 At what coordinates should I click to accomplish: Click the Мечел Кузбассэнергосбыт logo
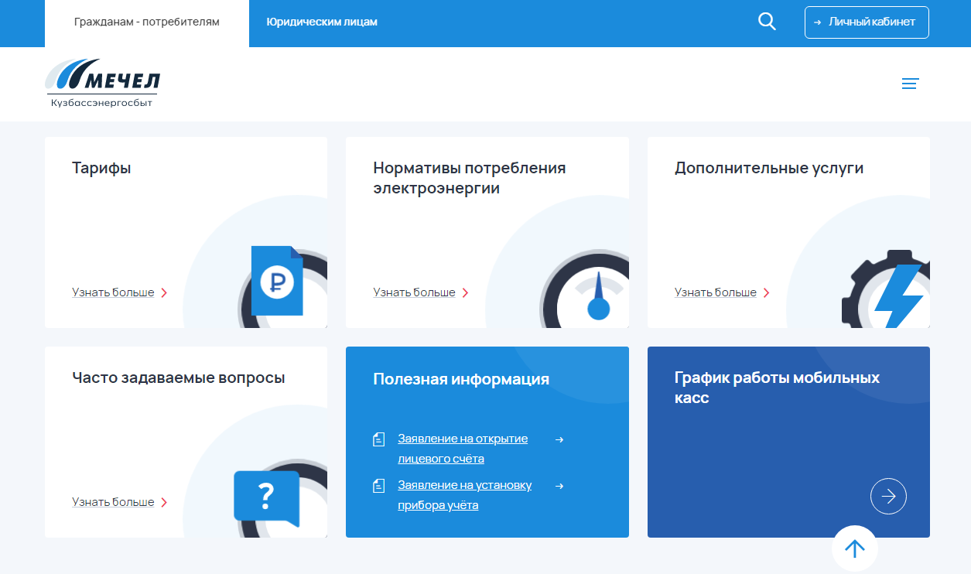(x=103, y=83)
